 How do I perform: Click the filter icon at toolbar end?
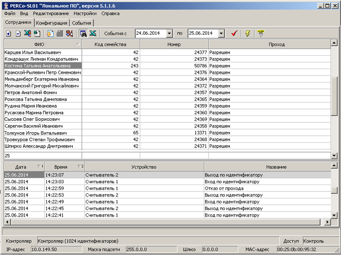[x=261, y=33]
